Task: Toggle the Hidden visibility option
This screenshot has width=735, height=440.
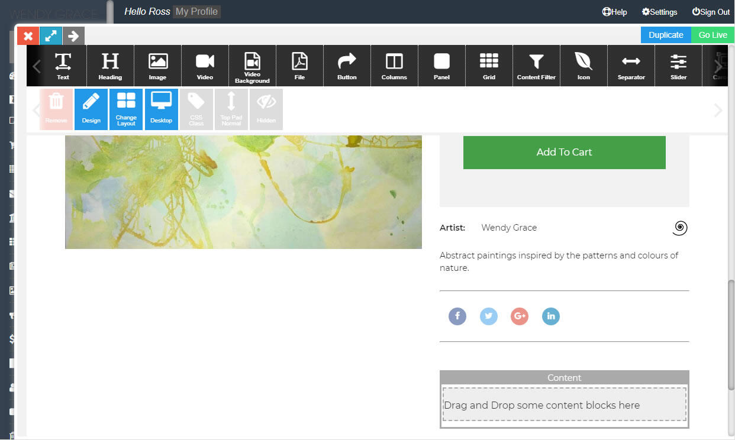Action: (266, 109)
